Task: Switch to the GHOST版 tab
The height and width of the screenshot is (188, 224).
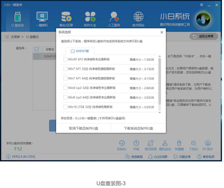Action: (80, 51)
